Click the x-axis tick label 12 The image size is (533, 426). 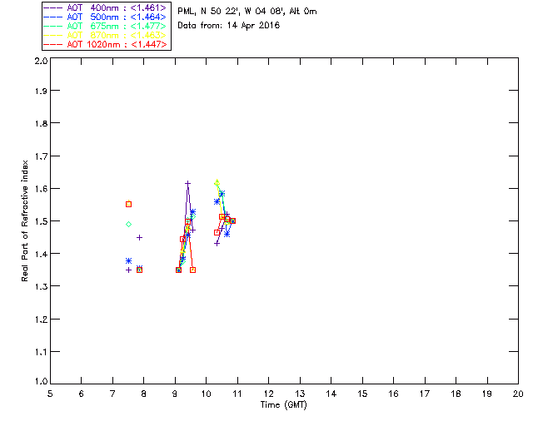tap(268, 394)
